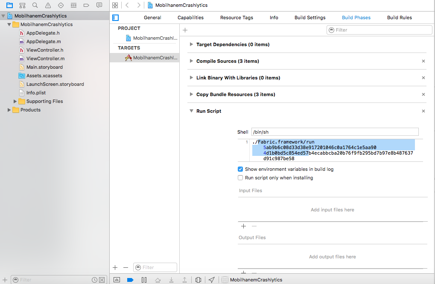Switch to the Capabilities tab
This screenshot has height=284, width=435.
pos(190,18)
